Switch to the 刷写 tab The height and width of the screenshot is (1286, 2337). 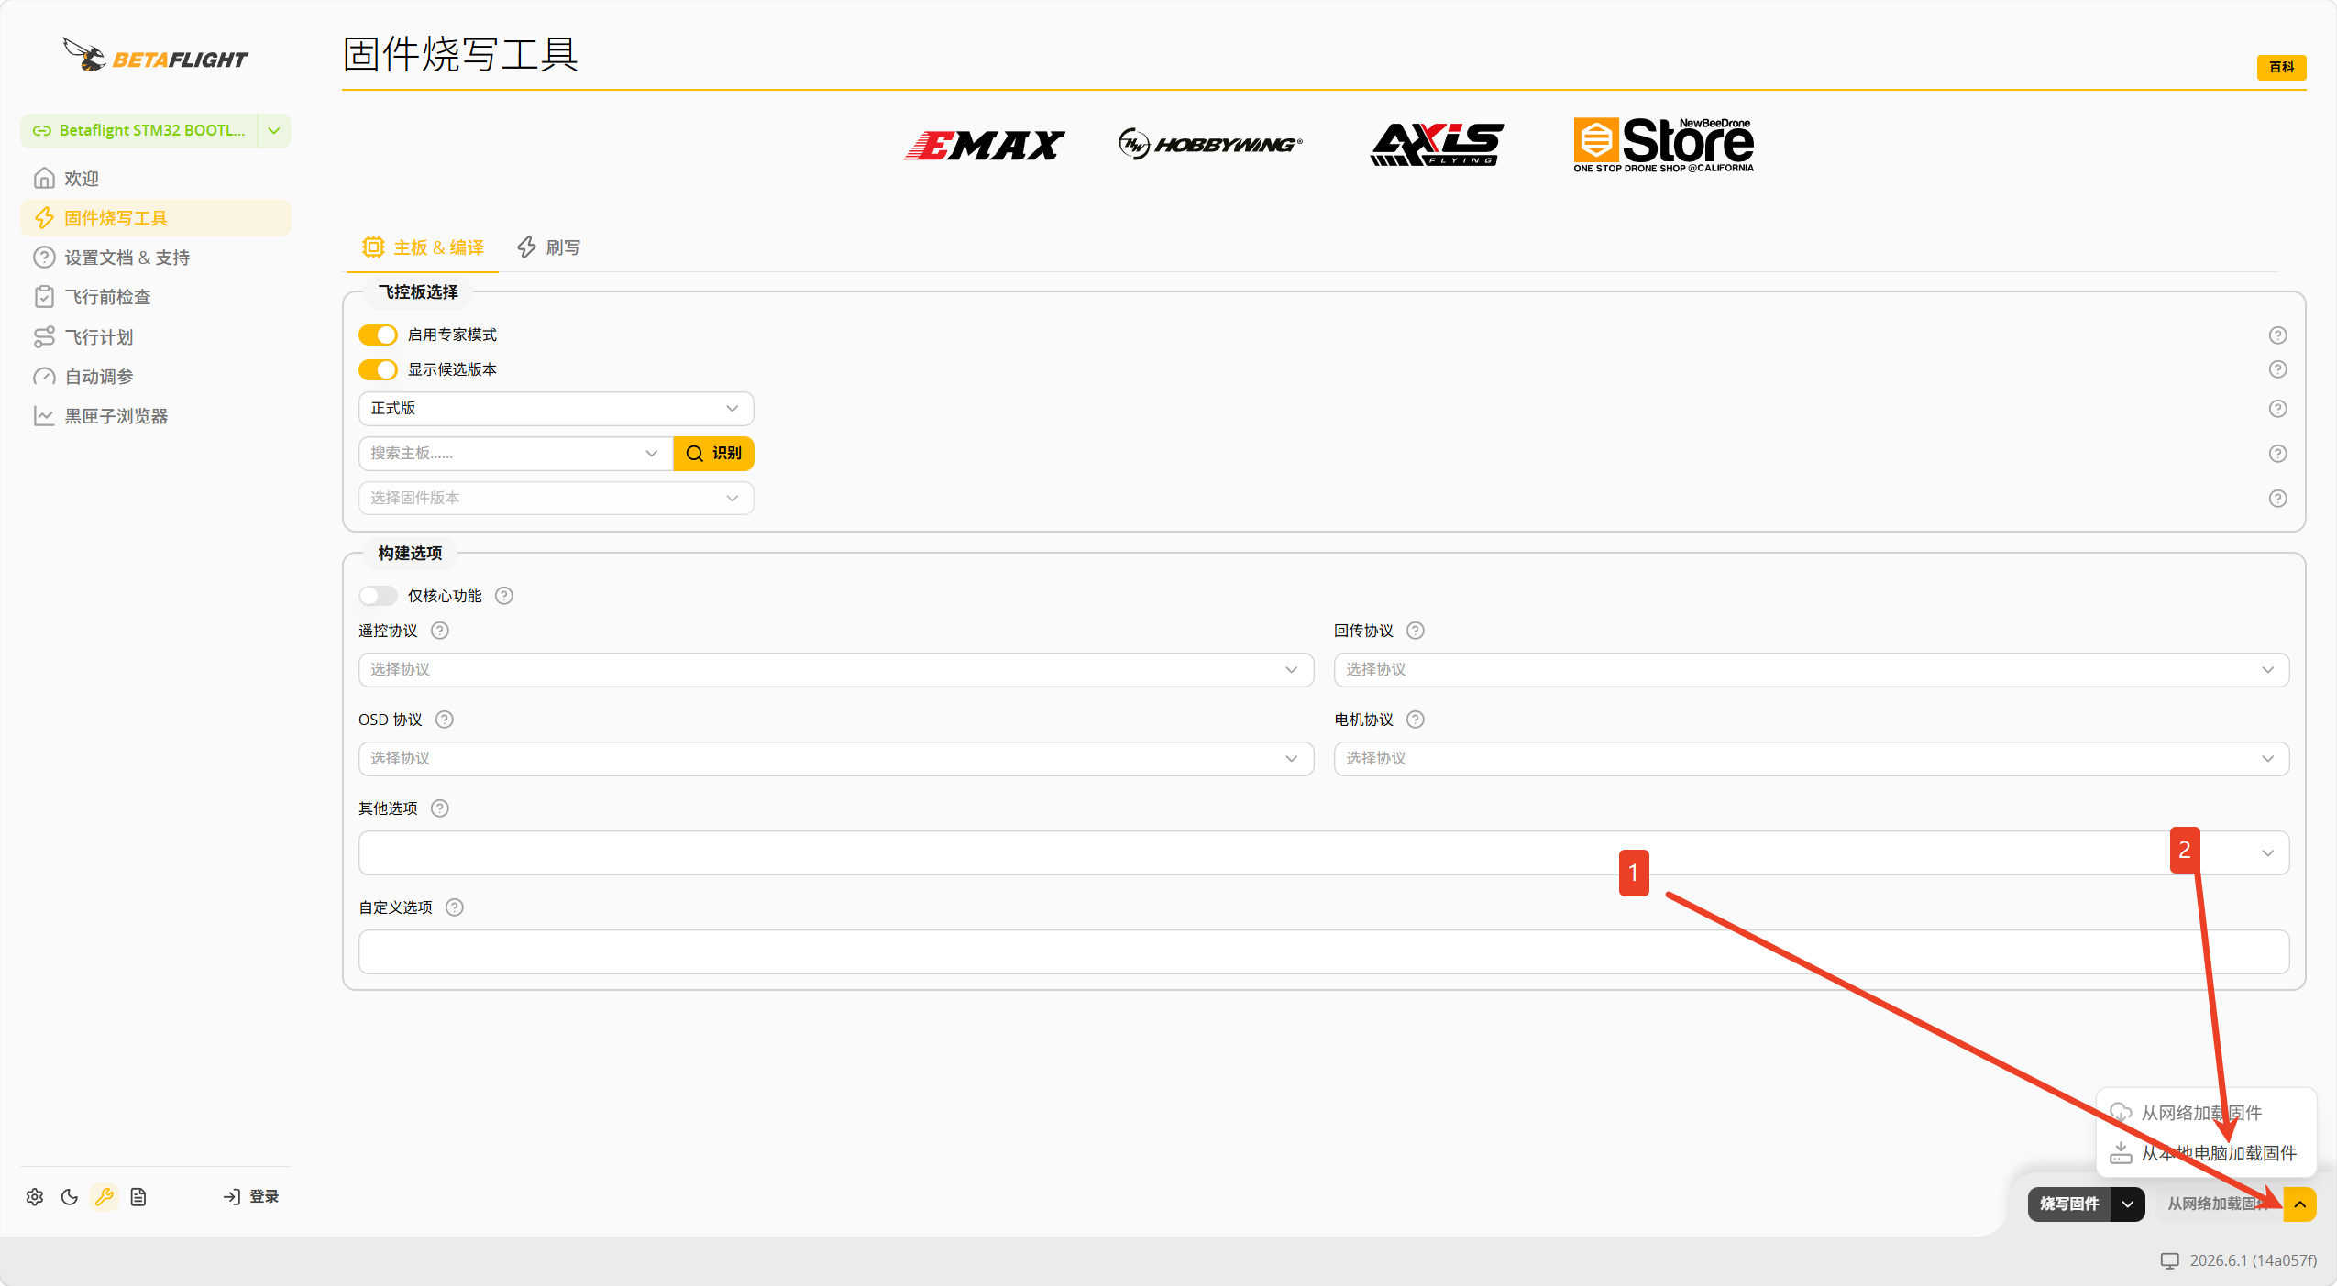point(549,247)
